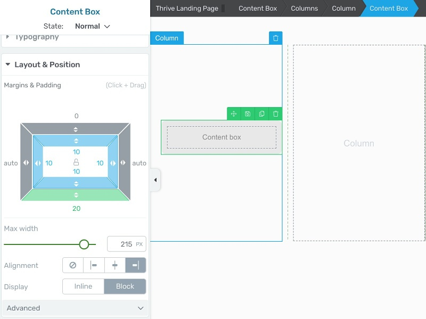Image resolution: width=426 pixels, height=319 pixels.
Task: Click the Max width value field
Action: (x=127, y=244)
